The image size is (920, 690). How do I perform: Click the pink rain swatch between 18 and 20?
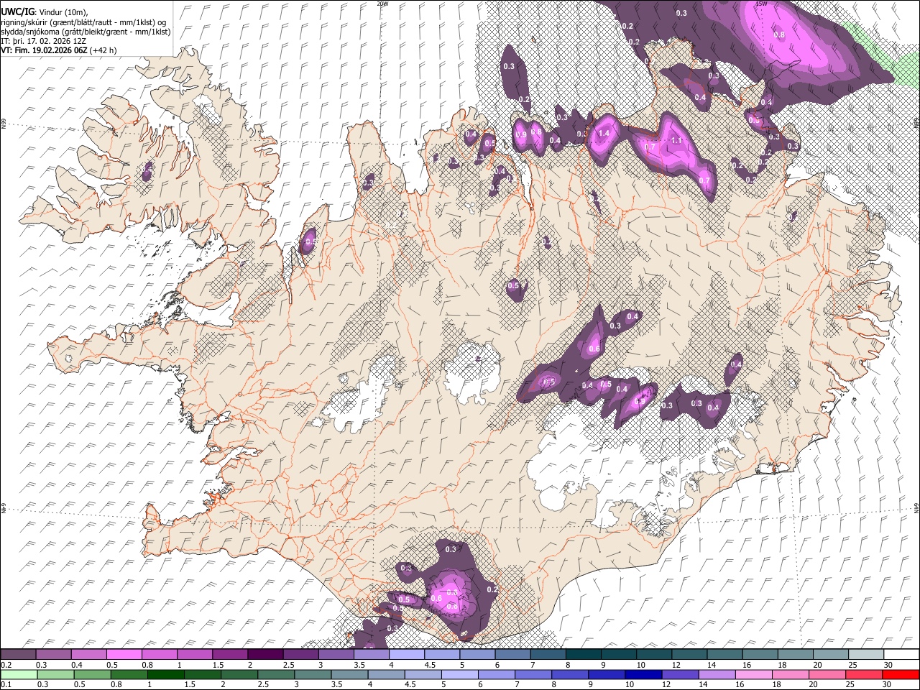(791, 674)
